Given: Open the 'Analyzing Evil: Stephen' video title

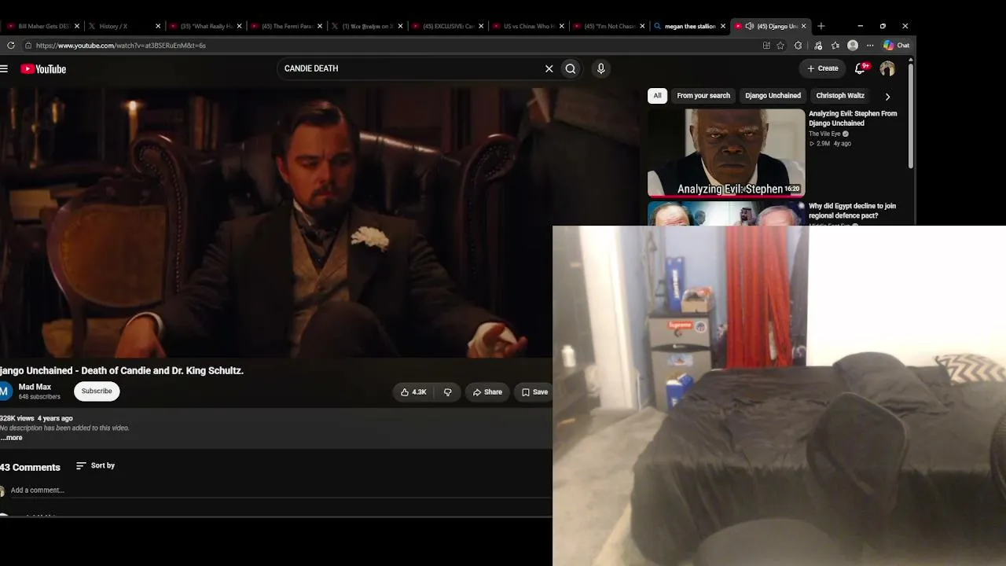Looking at the screenshot, I should (853, 119).
